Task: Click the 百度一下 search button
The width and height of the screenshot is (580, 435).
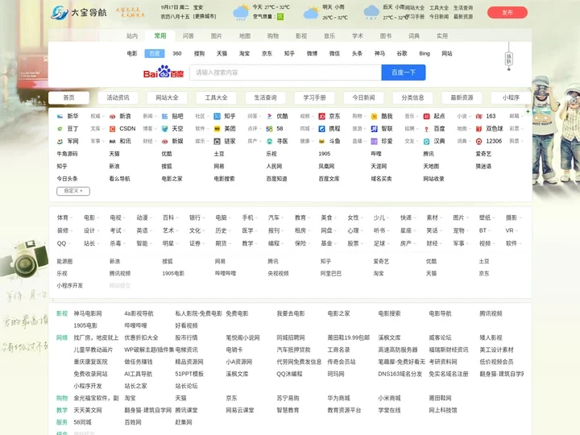Action: pos(404,72)
